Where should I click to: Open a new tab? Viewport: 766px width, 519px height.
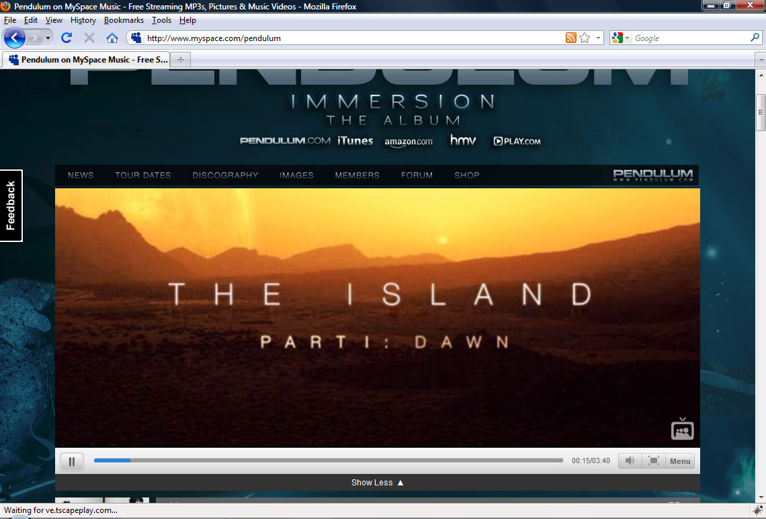pos(181,60)
